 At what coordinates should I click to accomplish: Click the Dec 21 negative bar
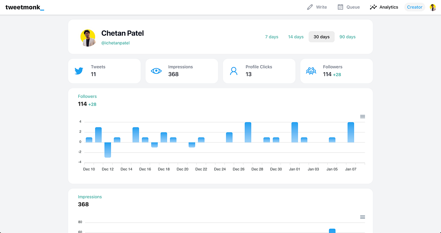(192, 145)
